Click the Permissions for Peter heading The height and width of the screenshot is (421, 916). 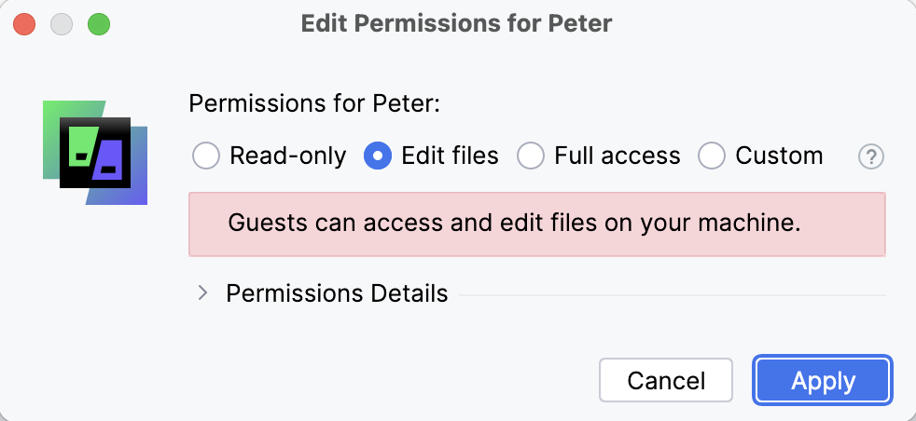pos(313,102)
